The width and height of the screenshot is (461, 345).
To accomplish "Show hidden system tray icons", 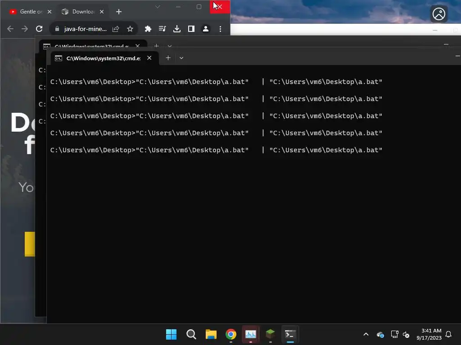I will click(x=366, y=334).
